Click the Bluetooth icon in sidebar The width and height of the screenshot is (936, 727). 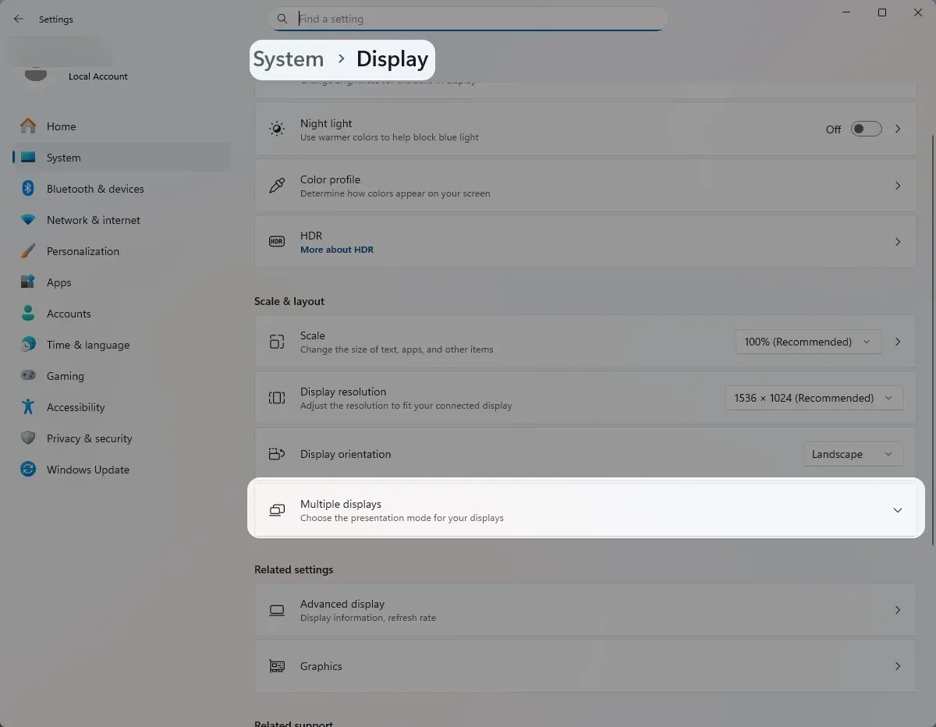28,188
